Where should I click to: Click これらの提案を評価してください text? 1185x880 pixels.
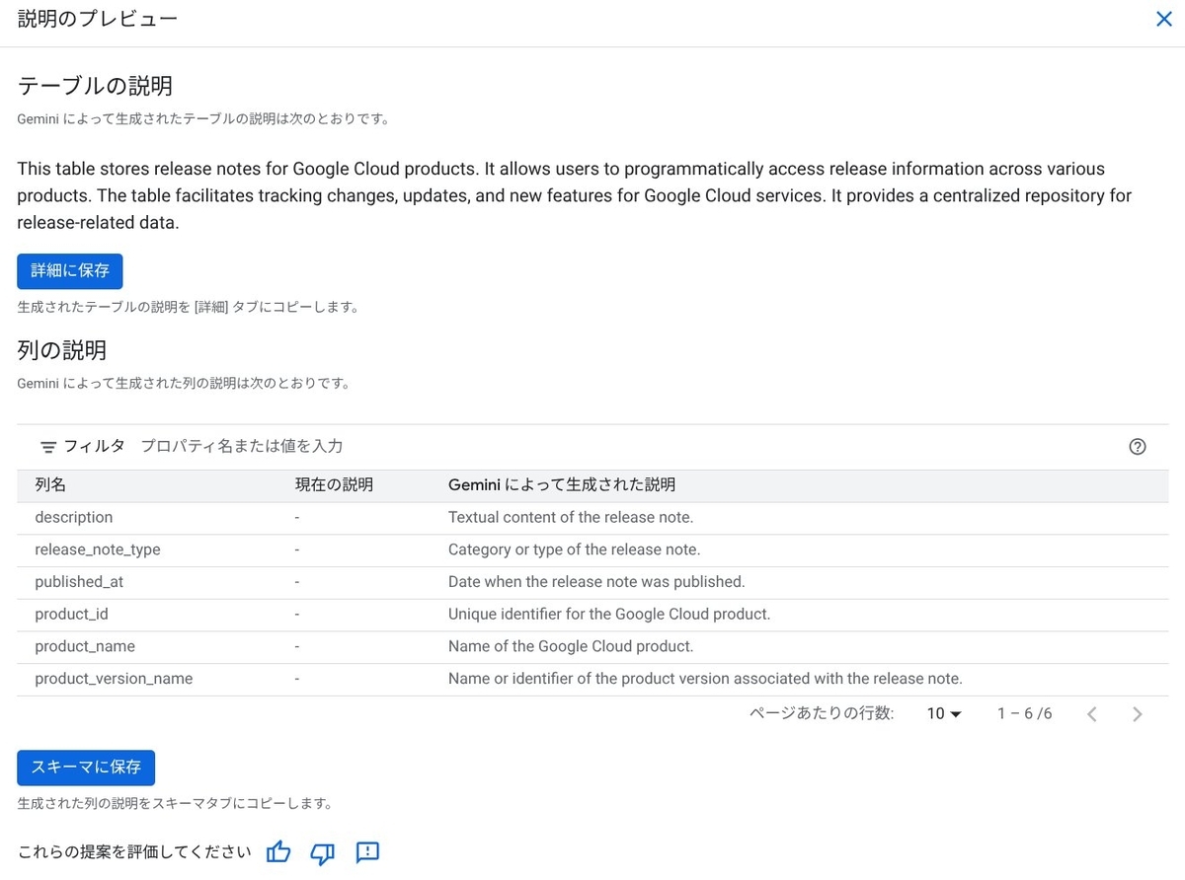click(134, 852)
